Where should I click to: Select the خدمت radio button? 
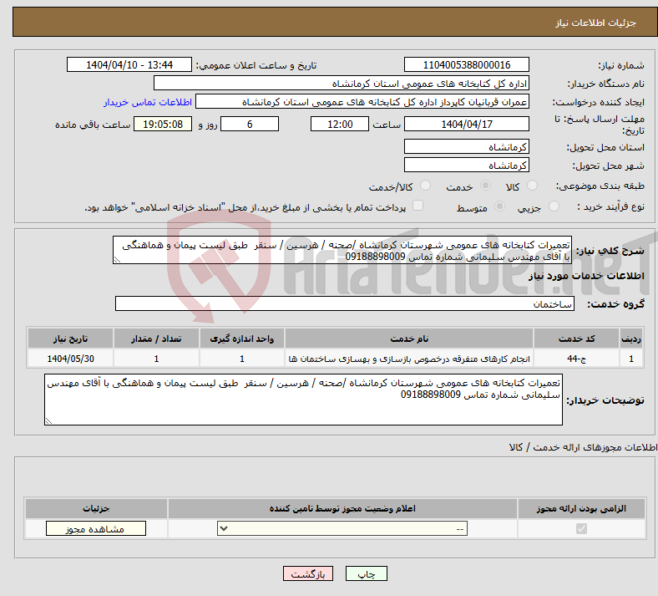tap(485, 186)
